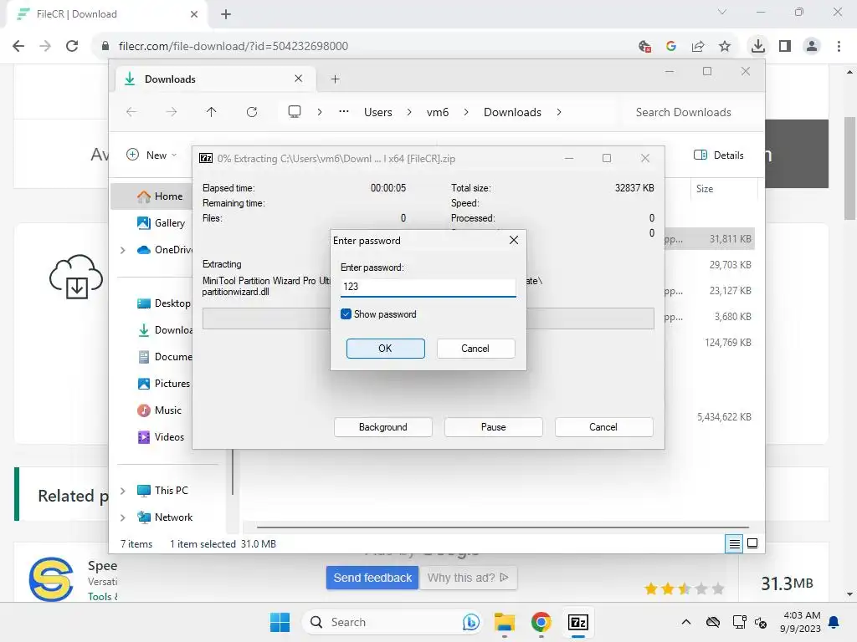
Task: Click the Why this ad? link
Action: (468, 578)
